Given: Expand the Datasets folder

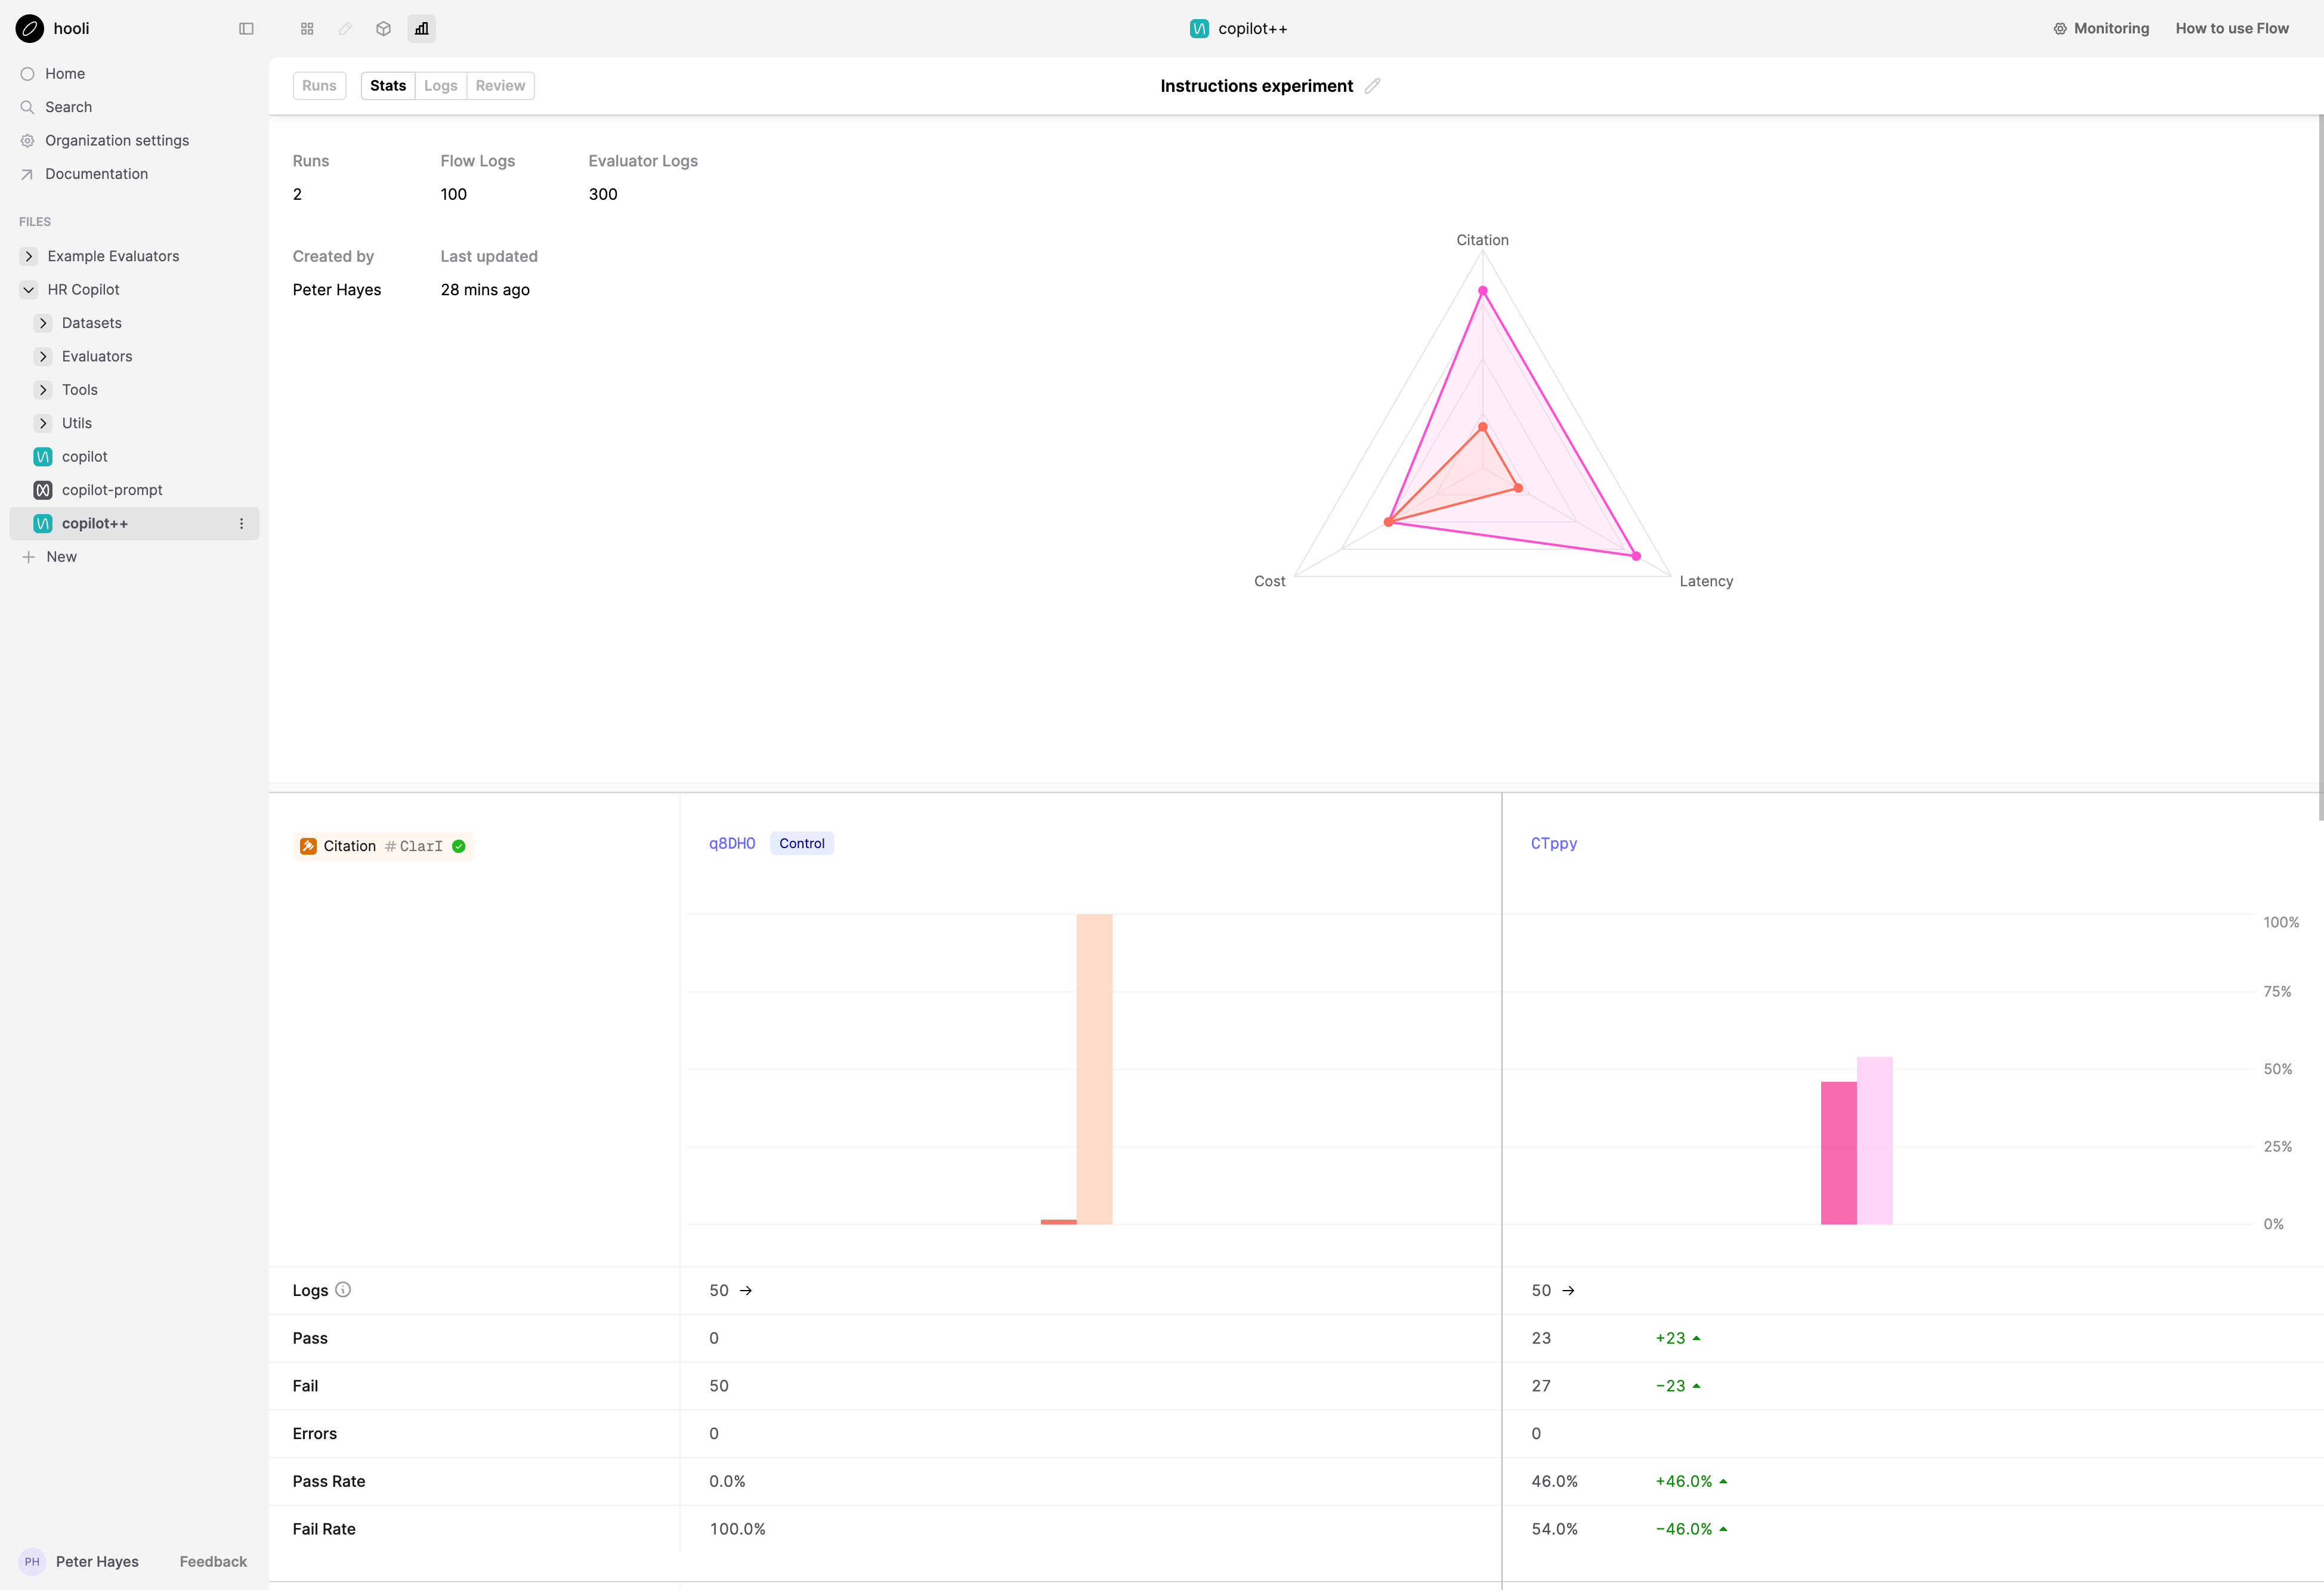Looking at the screenshot, I should [x=43, y=323].
